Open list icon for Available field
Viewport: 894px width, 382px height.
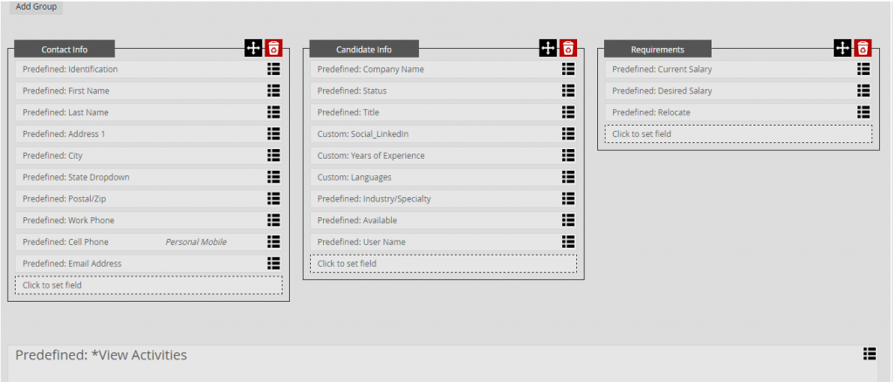coord(567,221)
